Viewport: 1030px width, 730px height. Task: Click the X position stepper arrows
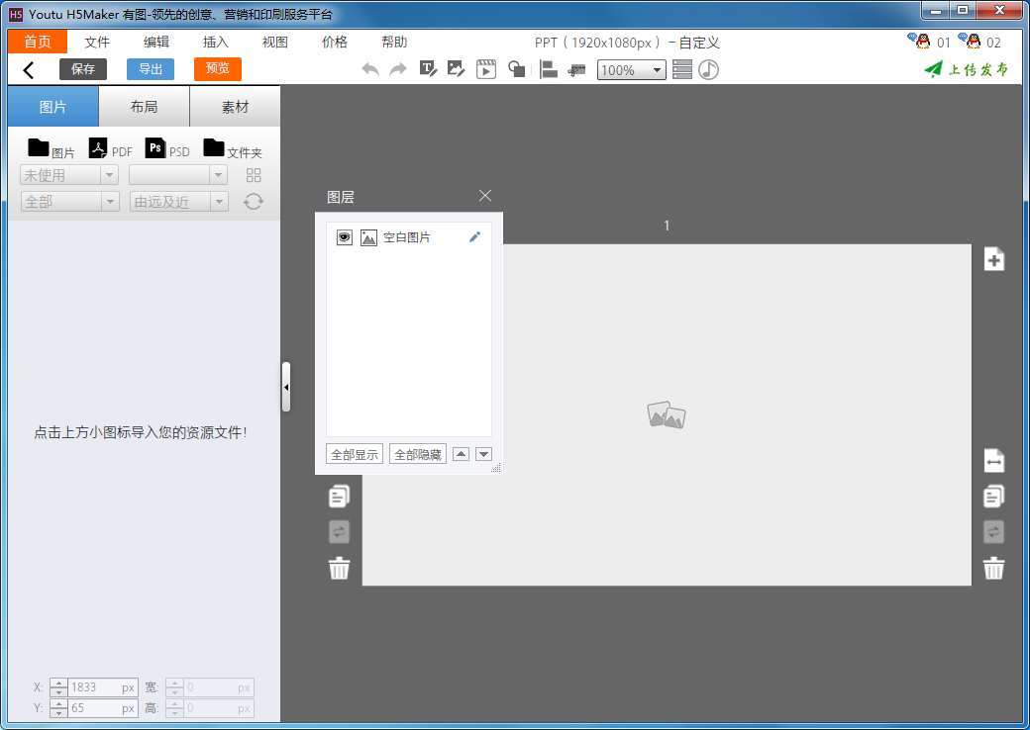pyautogui.click(x=59, y=687)
